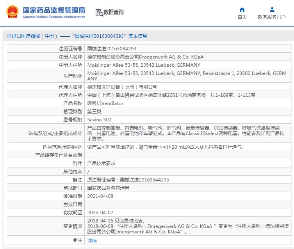Click the 国家药品监督管理局 site name
This screenshot has width=294, height=249.
[54, 10]
